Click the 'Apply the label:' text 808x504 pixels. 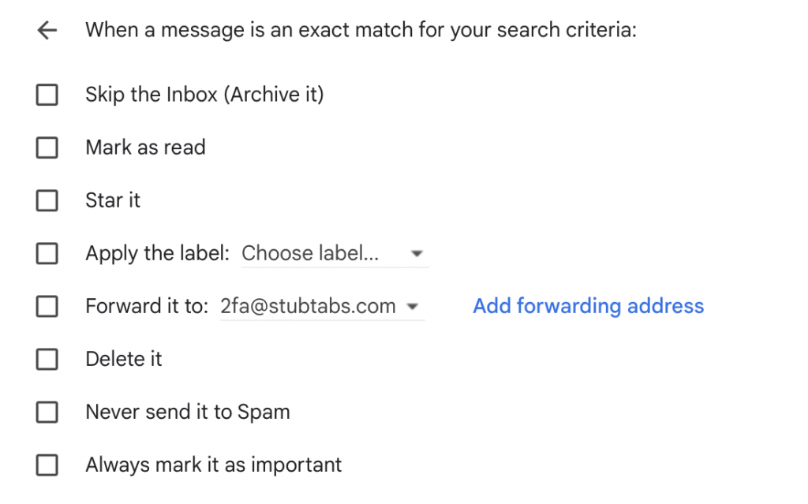click(x=157, y=253)
